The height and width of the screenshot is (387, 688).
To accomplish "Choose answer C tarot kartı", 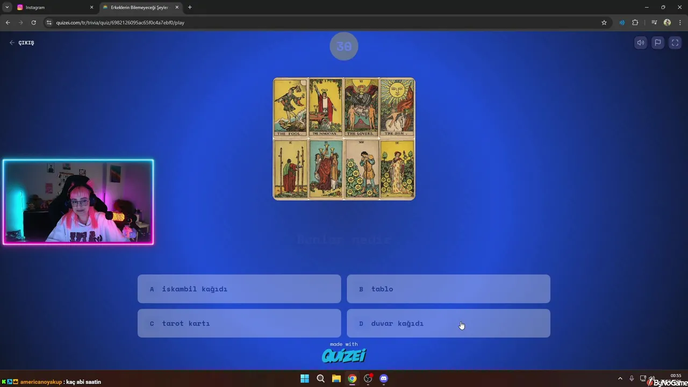I will [239, 324].
